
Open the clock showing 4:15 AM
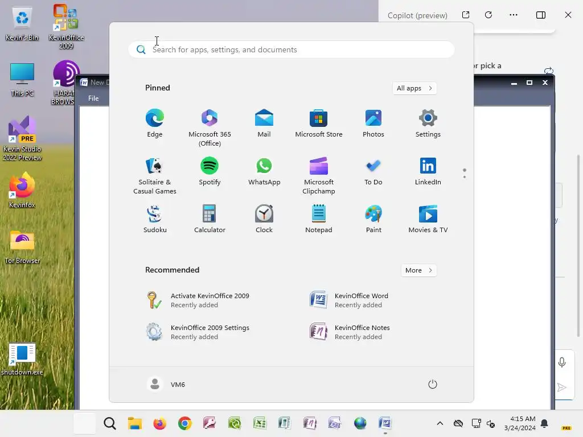(520, 423)
